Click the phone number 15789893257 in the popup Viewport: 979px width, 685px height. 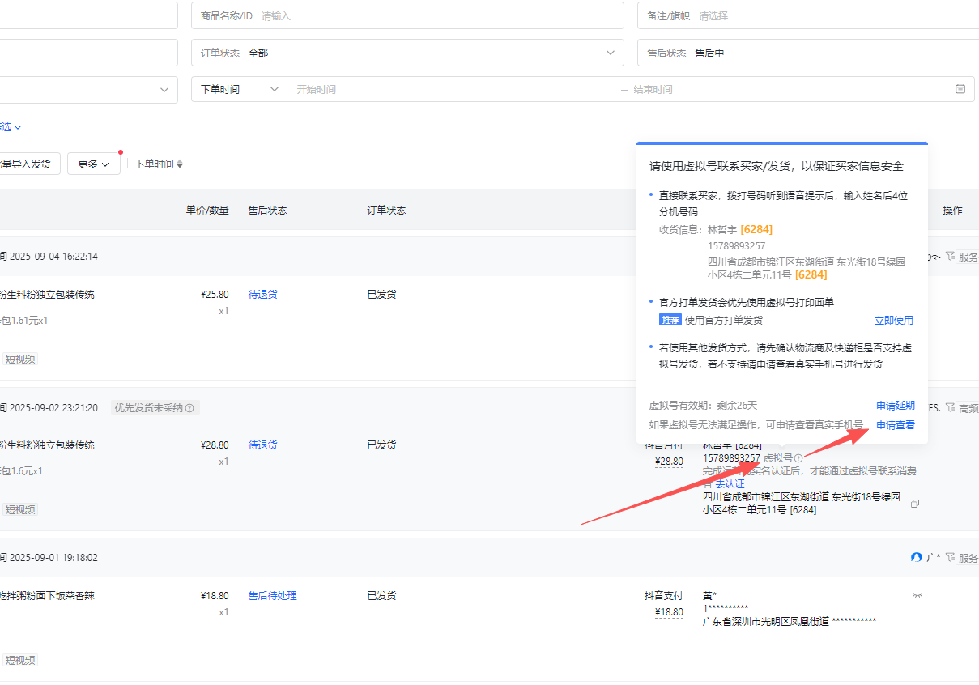pos(736,245)
